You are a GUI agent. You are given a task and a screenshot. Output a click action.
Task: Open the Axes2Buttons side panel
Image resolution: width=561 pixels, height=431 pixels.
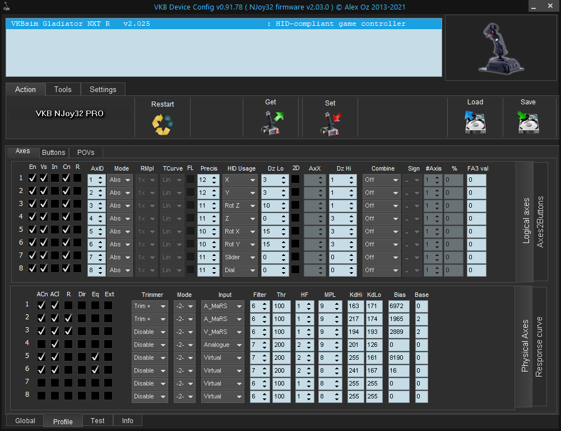tap(540, 222)
